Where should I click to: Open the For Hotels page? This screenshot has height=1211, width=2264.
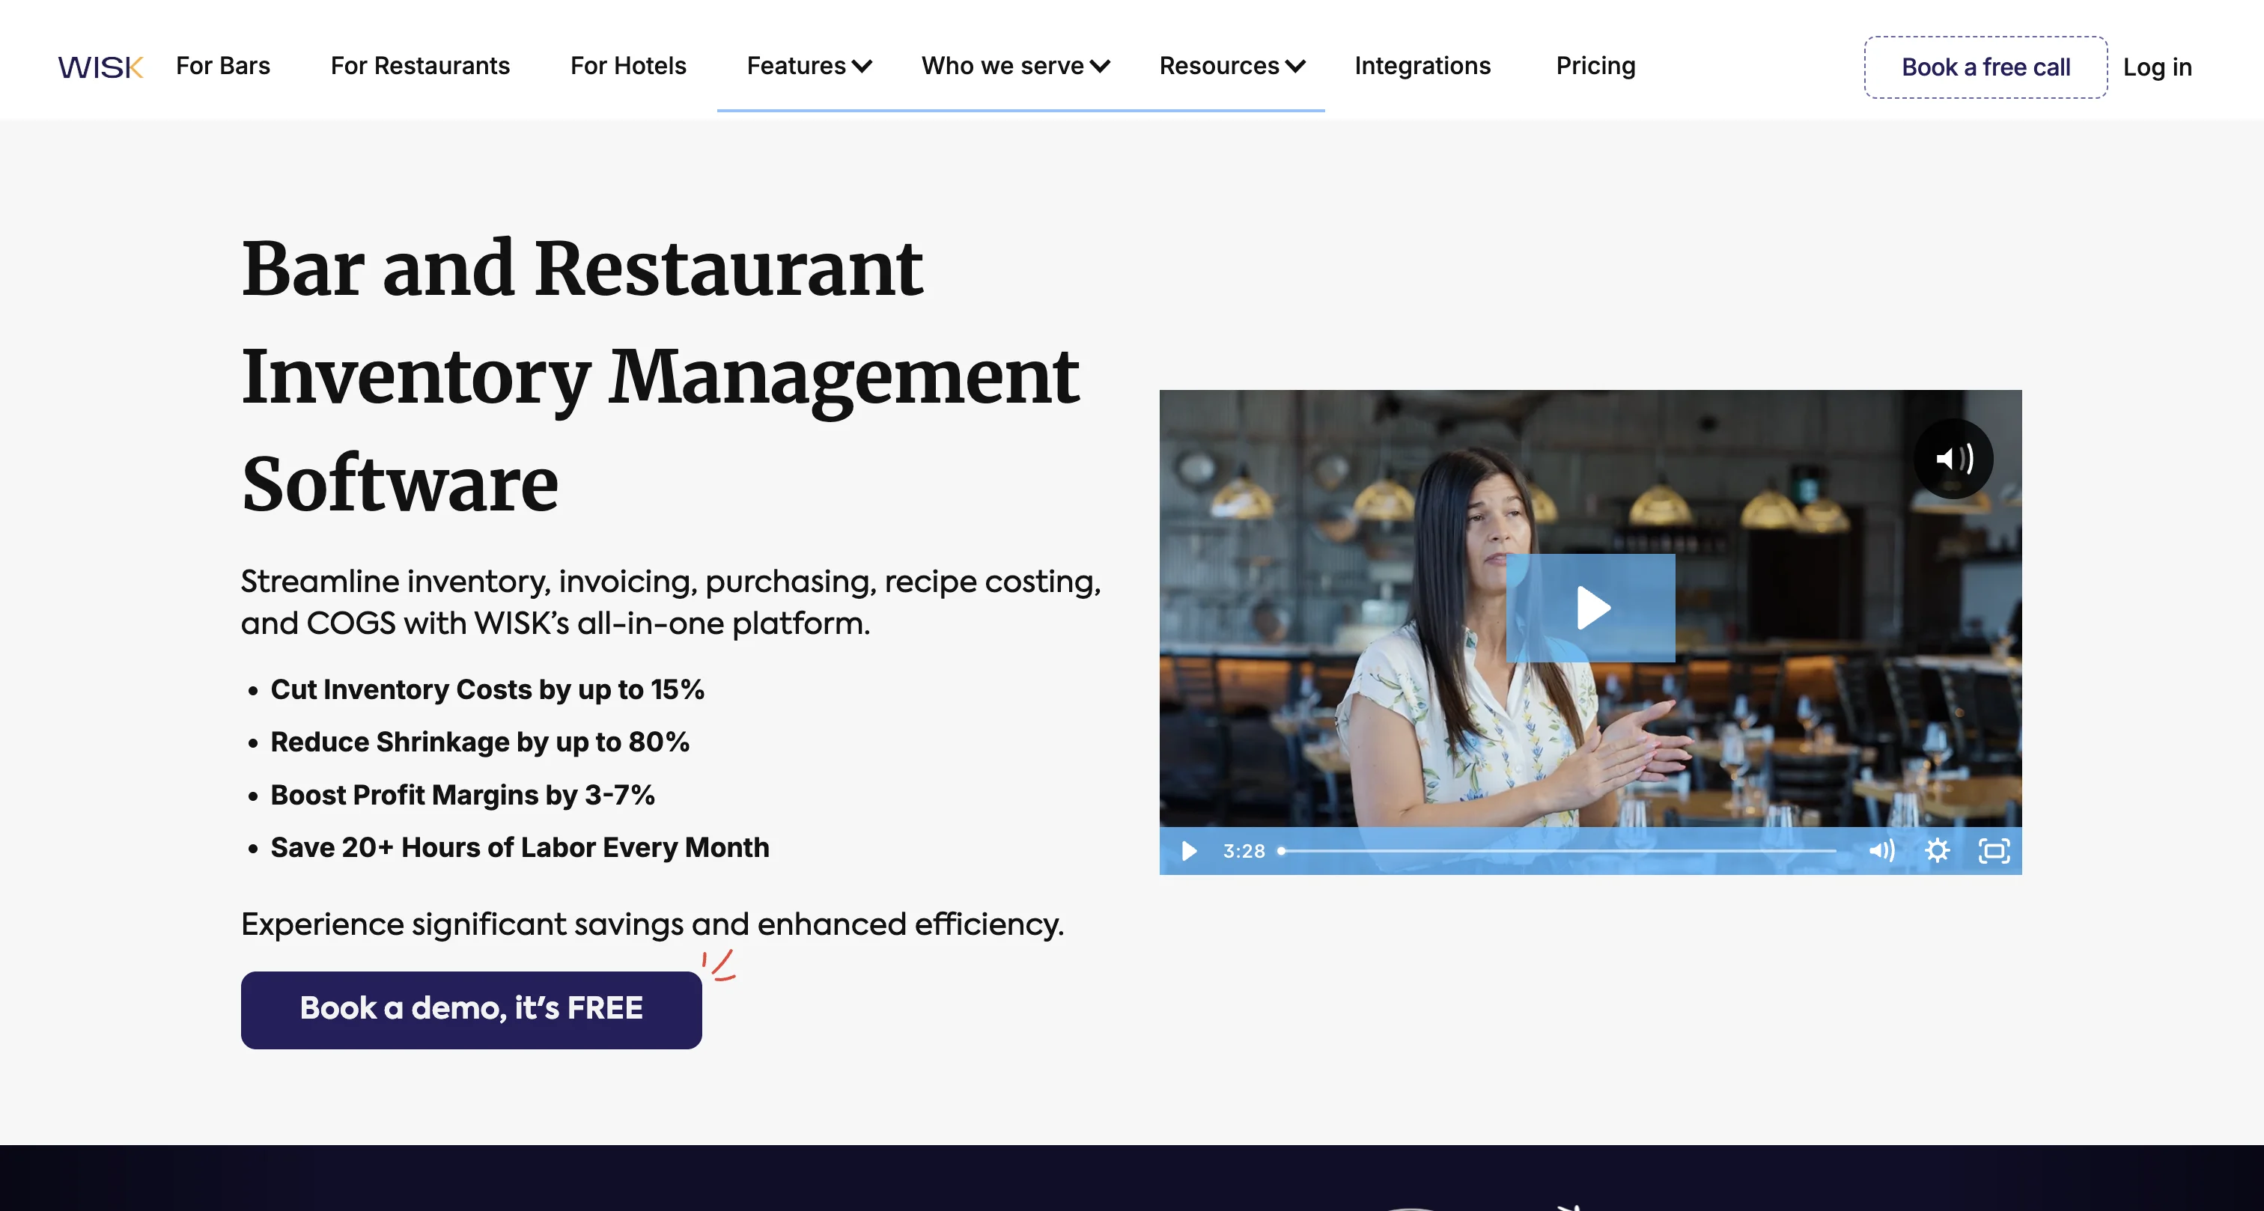627,66
